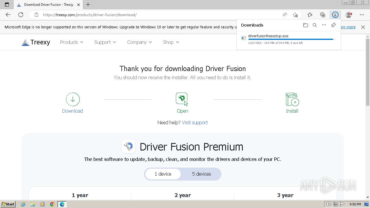Choose the 2 year plan tab
This screenshot has height=208, width=370.
pyautogui.click(x=183, y=195)
